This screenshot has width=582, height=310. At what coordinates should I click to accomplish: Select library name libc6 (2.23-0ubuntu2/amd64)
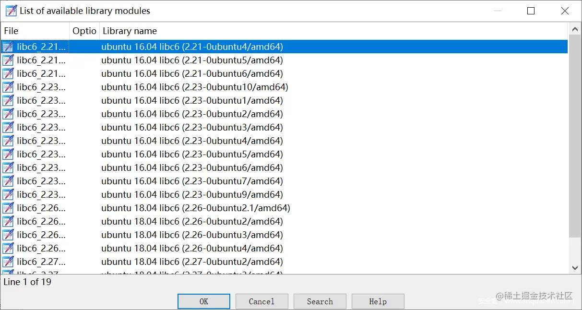coord(192,114)
